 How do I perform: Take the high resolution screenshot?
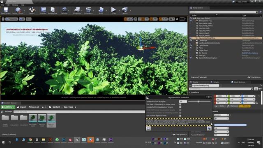point(209,128)
